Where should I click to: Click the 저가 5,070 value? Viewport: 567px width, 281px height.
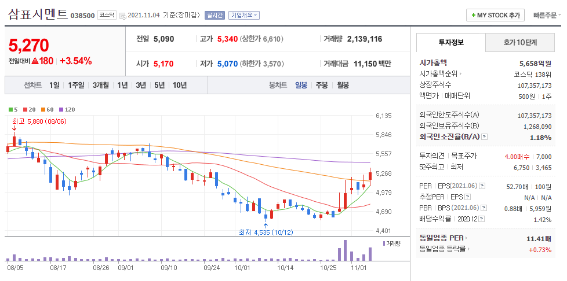click(x=227, y=64)
